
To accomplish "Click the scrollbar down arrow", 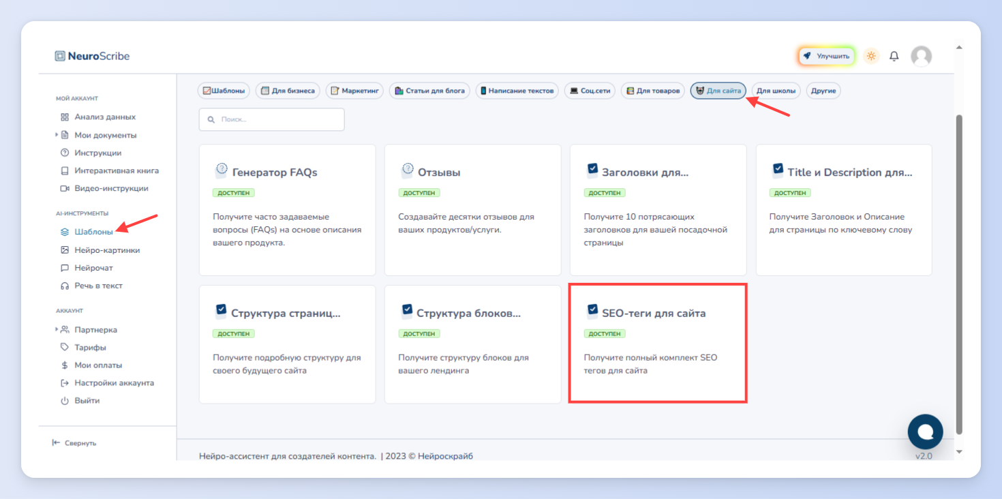I will pyautogui.click(x=959, y=451).
